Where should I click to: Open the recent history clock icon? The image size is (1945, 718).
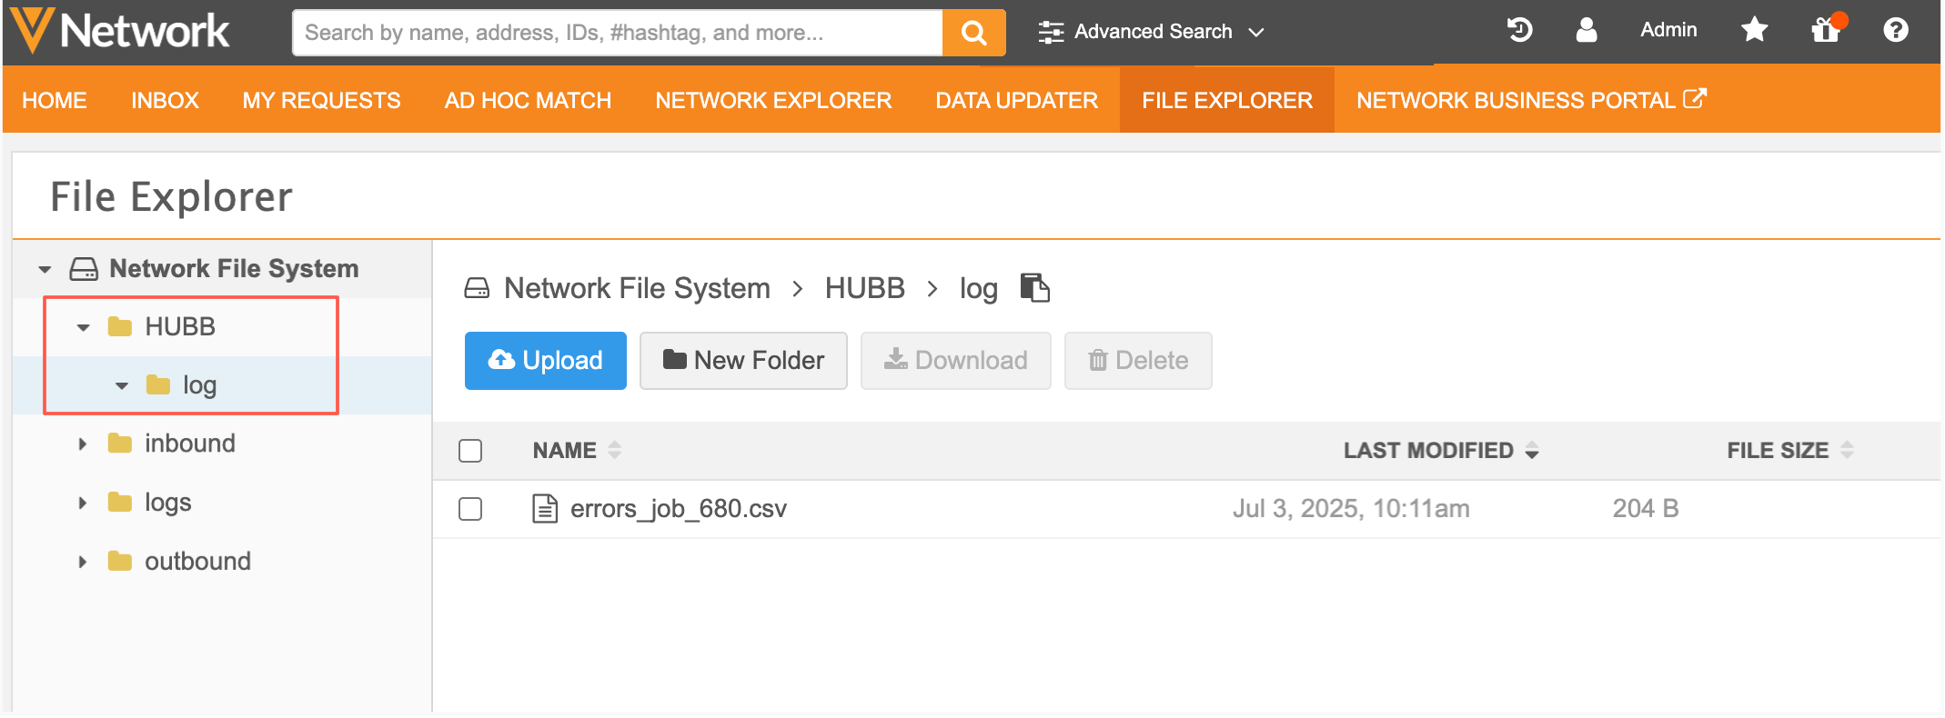[1519, 30]
